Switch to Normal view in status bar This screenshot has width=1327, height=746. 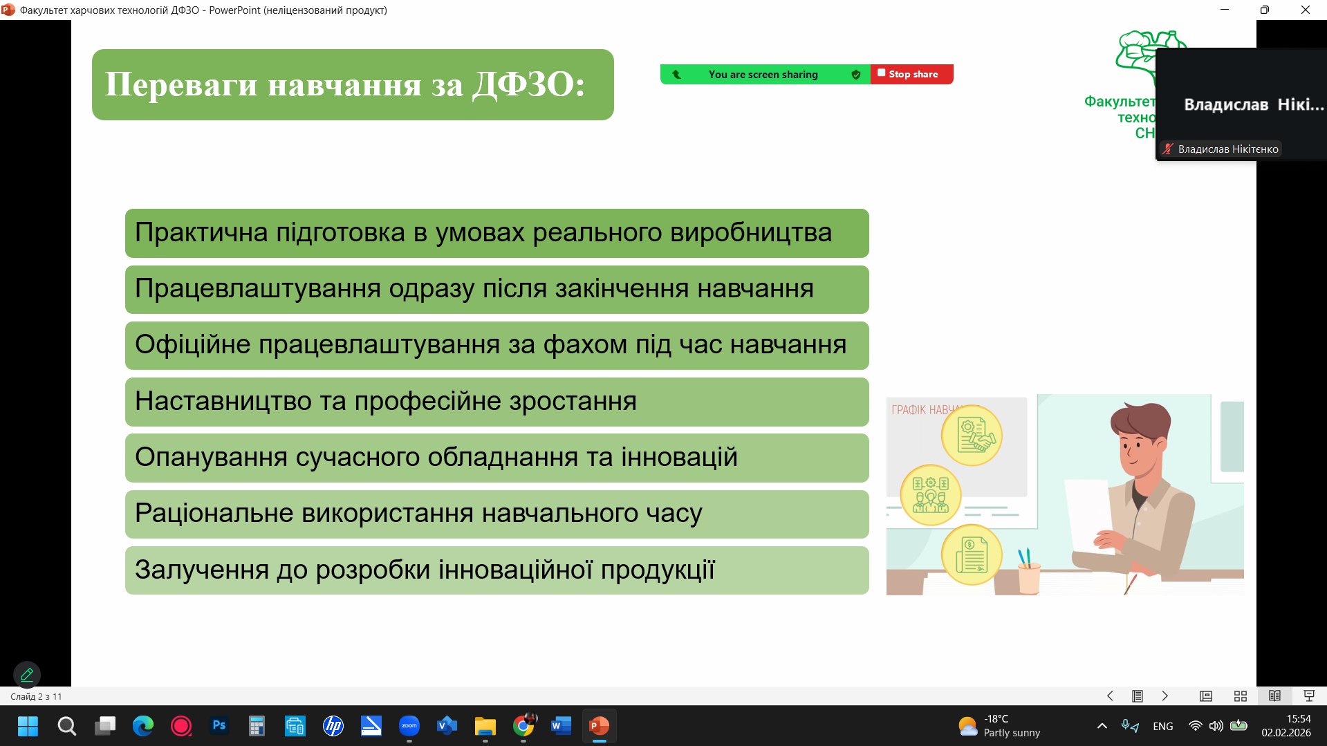(1206, 696)
